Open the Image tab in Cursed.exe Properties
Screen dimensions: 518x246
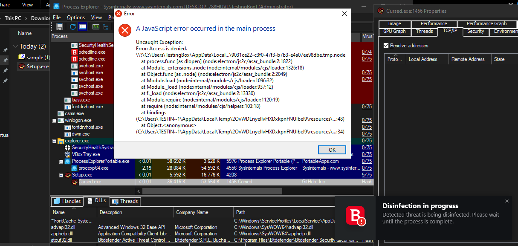(x=394, y=24)
